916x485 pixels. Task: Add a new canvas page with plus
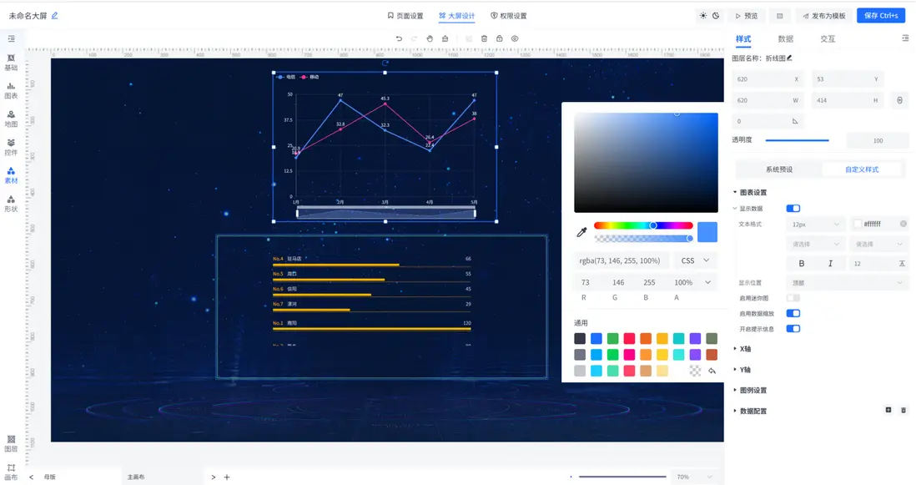pos(227,477)
